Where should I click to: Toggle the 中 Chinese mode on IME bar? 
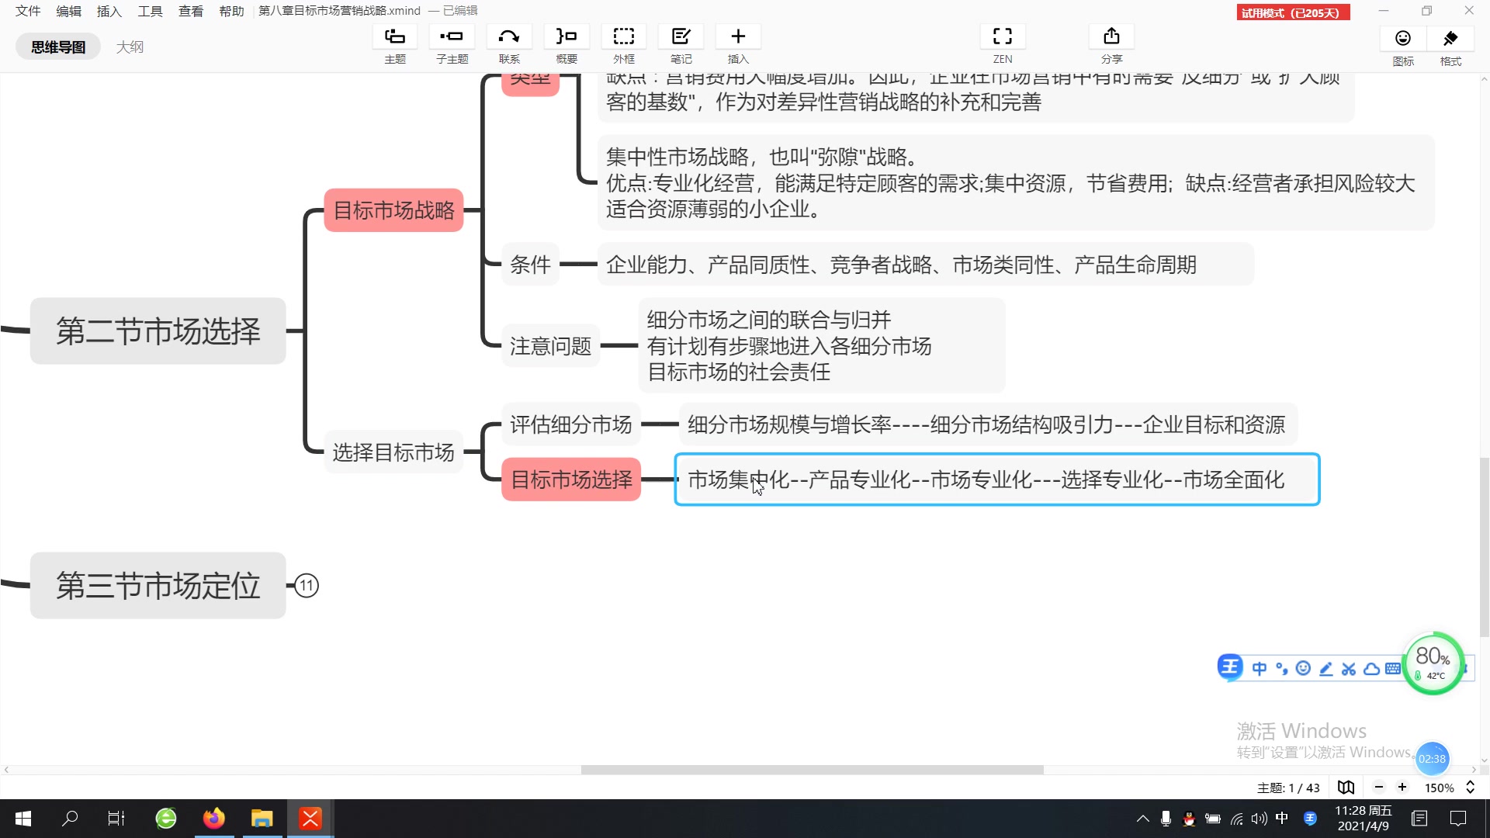[x=1260, y=669]
